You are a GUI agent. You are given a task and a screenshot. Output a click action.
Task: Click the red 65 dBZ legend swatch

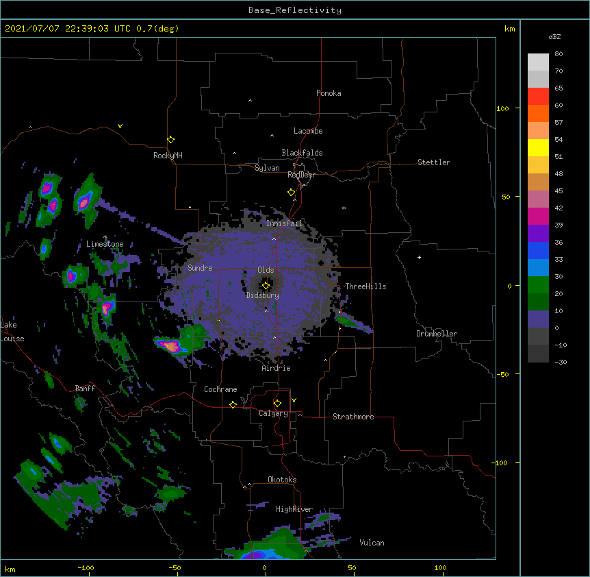pos(538,96)
